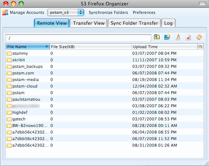Click the pstam_backups name text
The width and height of the screenshot is (209, 166).
[28, 67]
